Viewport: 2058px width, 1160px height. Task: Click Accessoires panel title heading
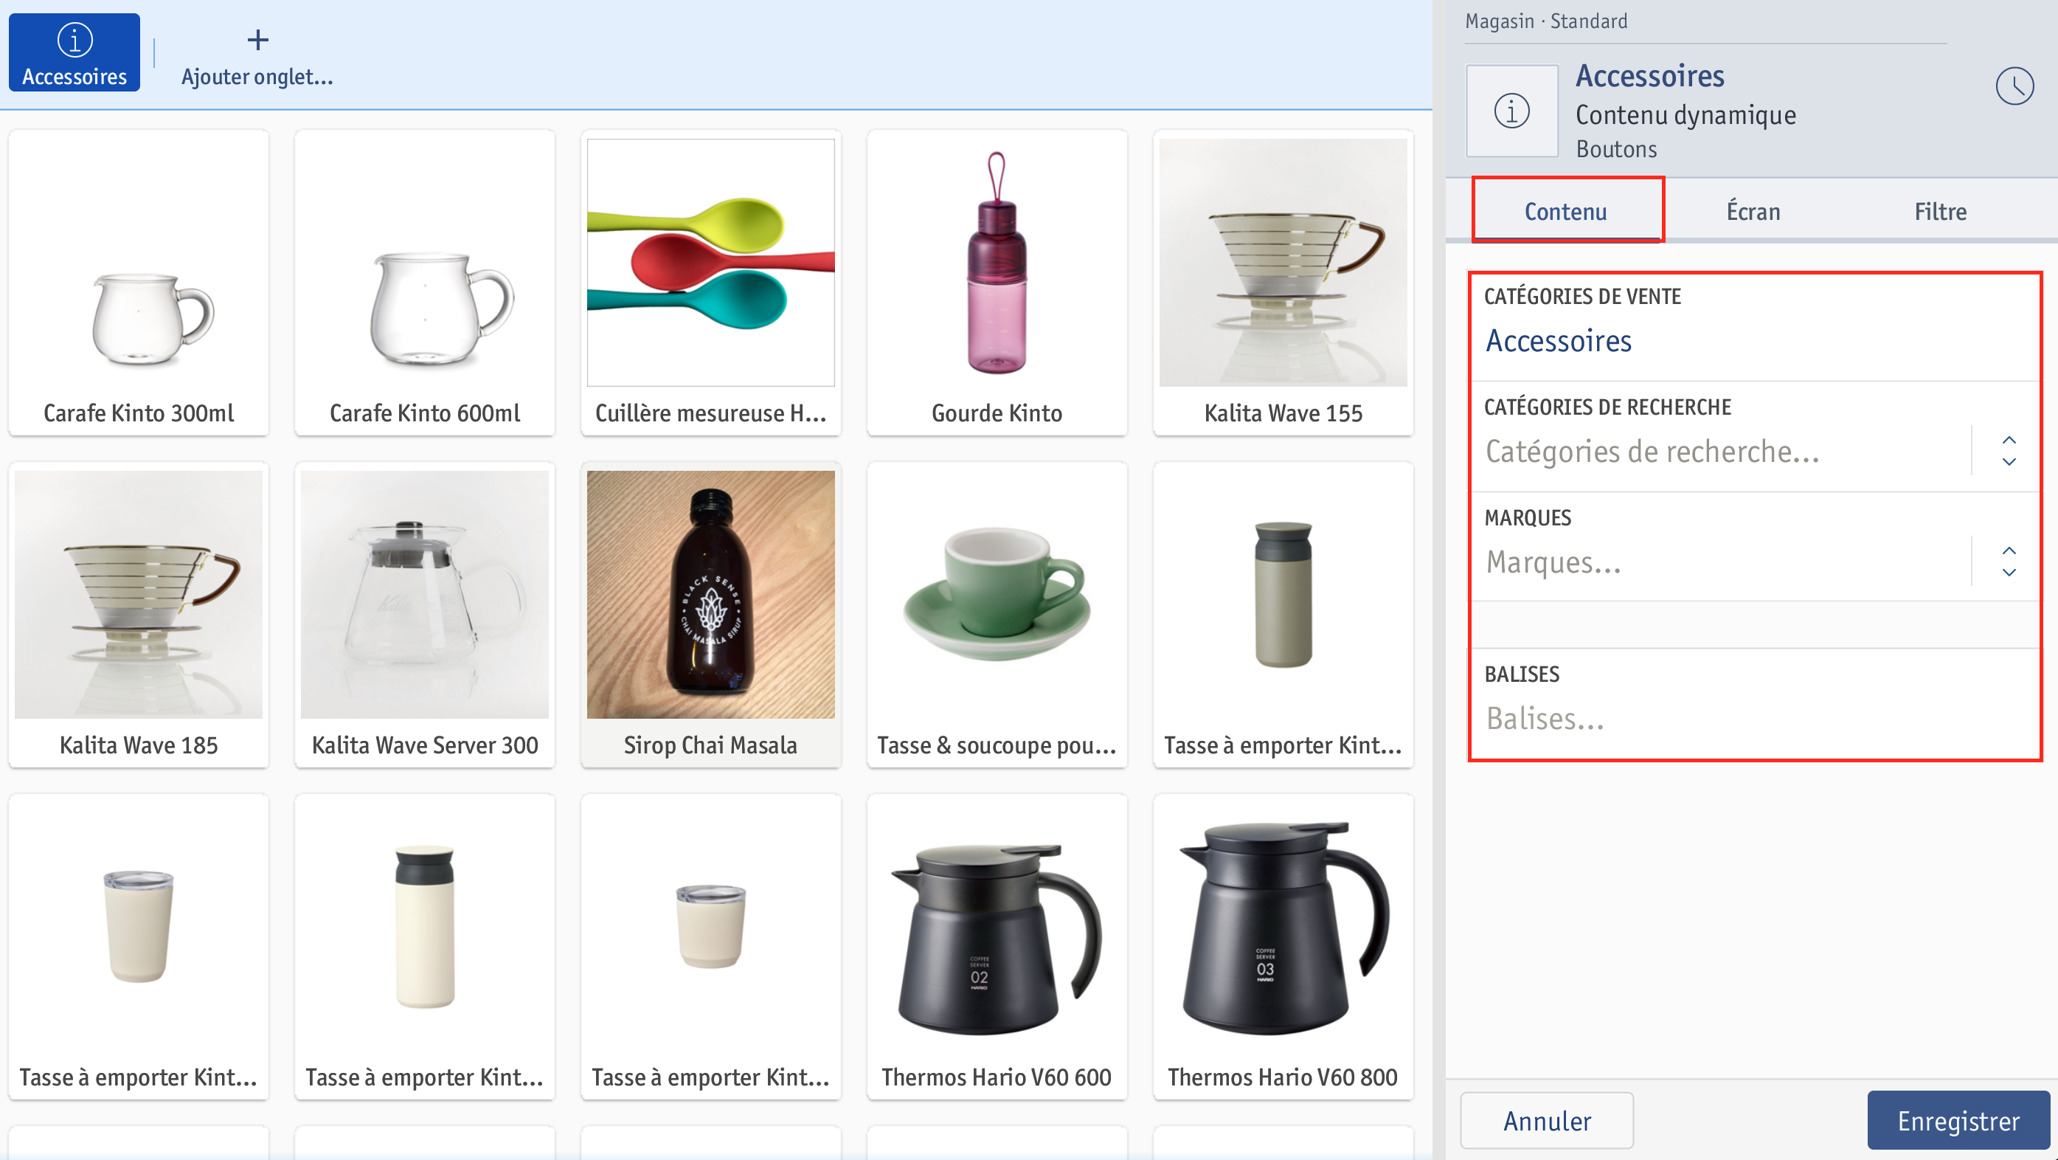1650,76
